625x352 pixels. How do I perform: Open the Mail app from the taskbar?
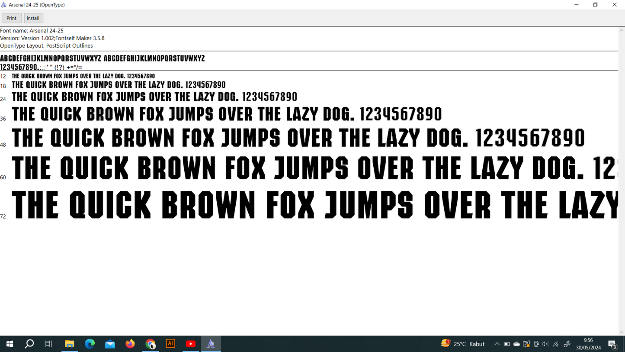click(x=110, y=344)
